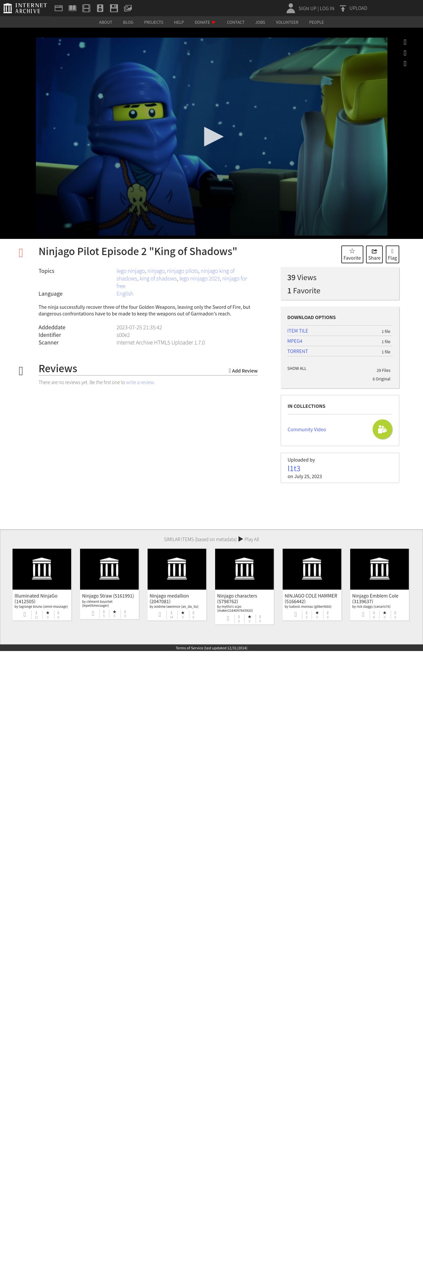Click Add Review link
This screenshot has height=1271, width=423.
[x=243, y=371]
